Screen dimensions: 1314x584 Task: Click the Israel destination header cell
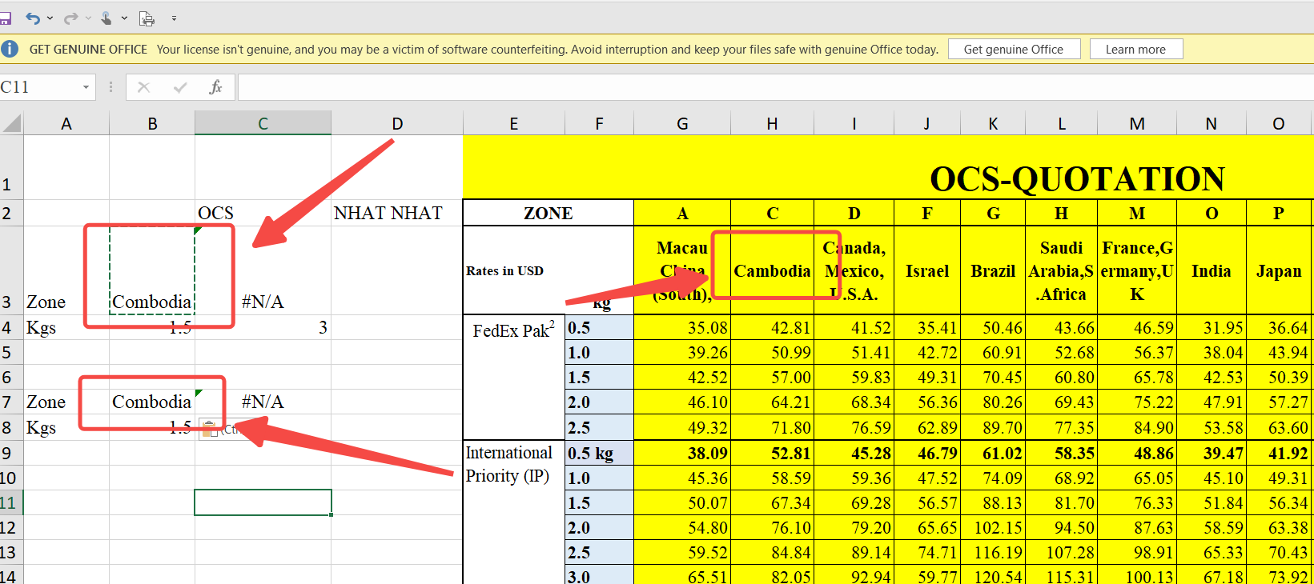tap(926, 270)
